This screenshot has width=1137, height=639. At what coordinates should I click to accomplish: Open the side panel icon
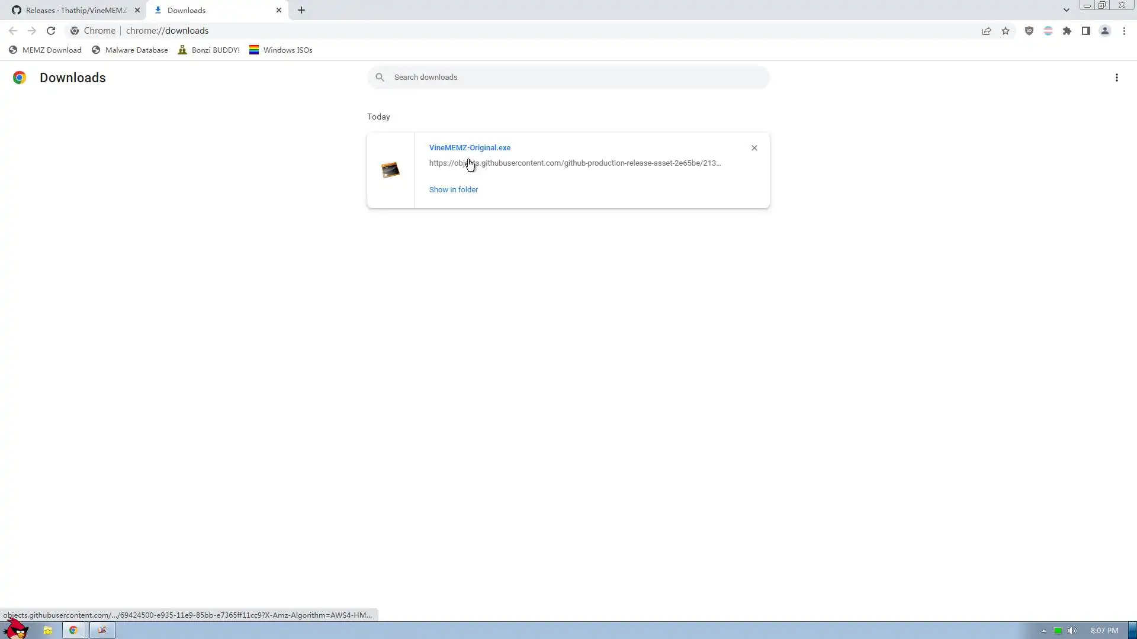coord(1086,31)
